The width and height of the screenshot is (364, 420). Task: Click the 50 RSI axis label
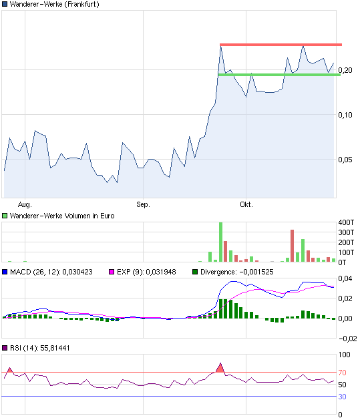[343, 385]
